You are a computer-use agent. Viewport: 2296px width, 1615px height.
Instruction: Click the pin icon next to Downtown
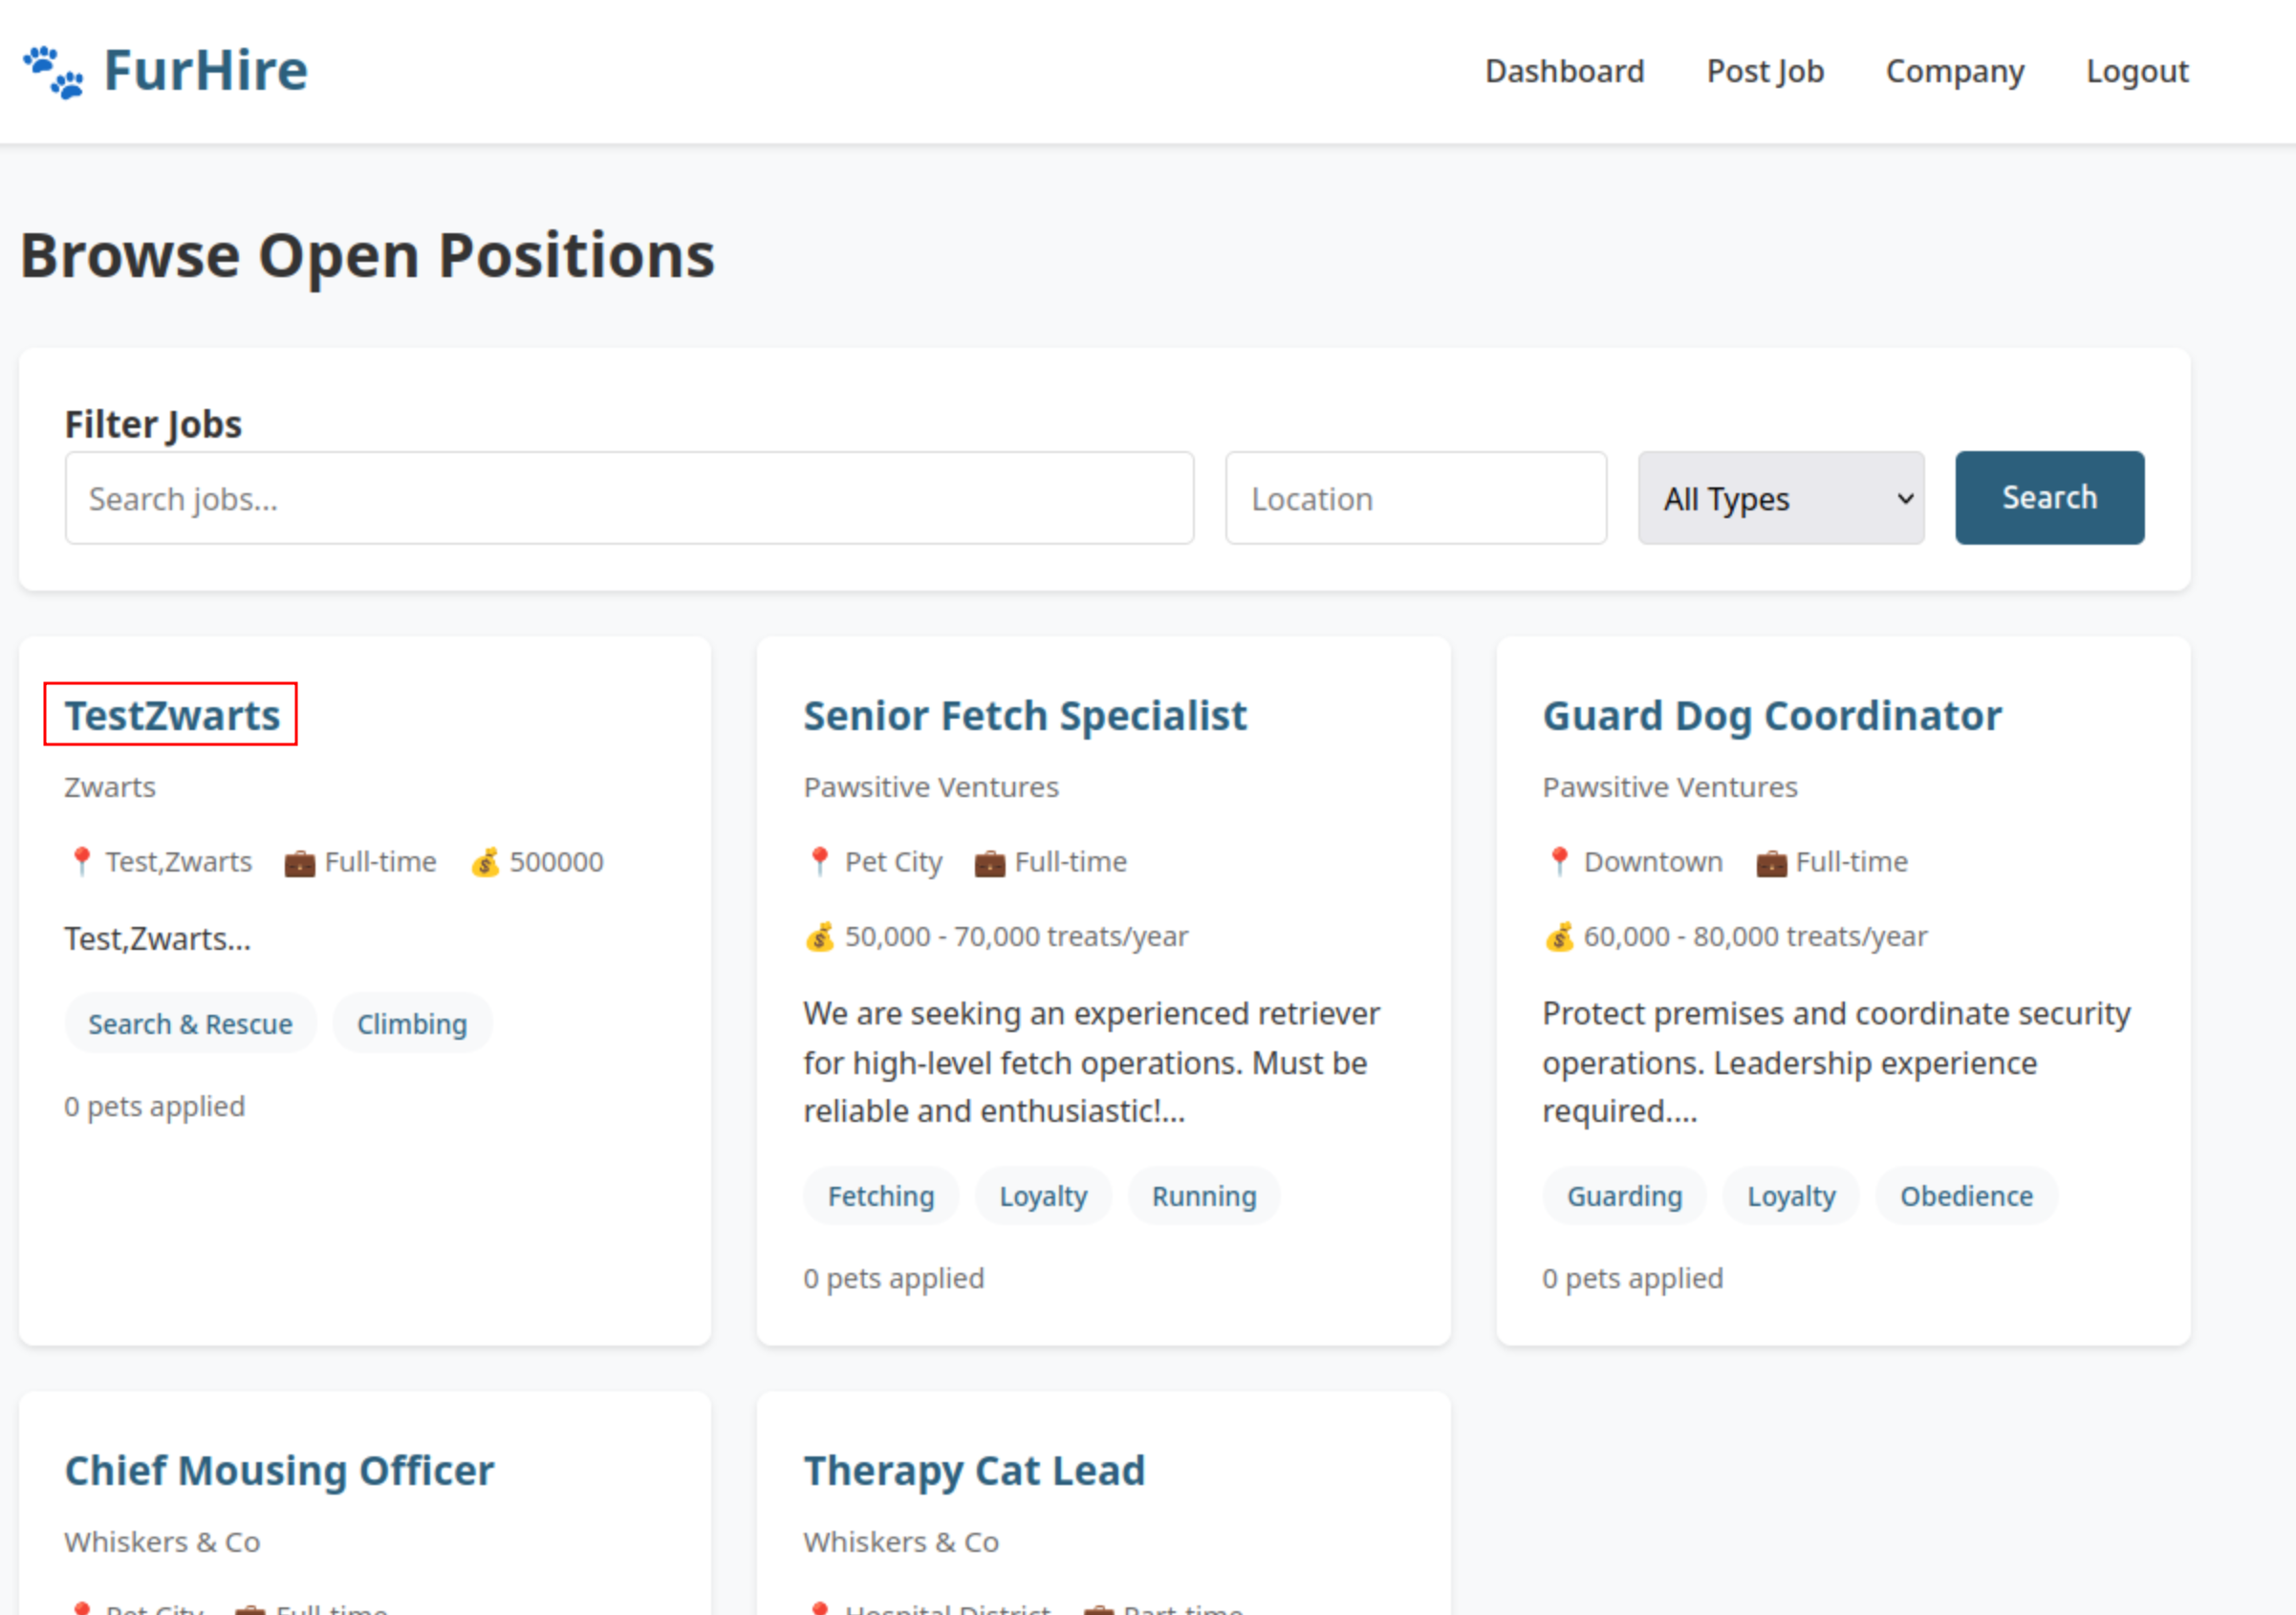(1559, 861)
